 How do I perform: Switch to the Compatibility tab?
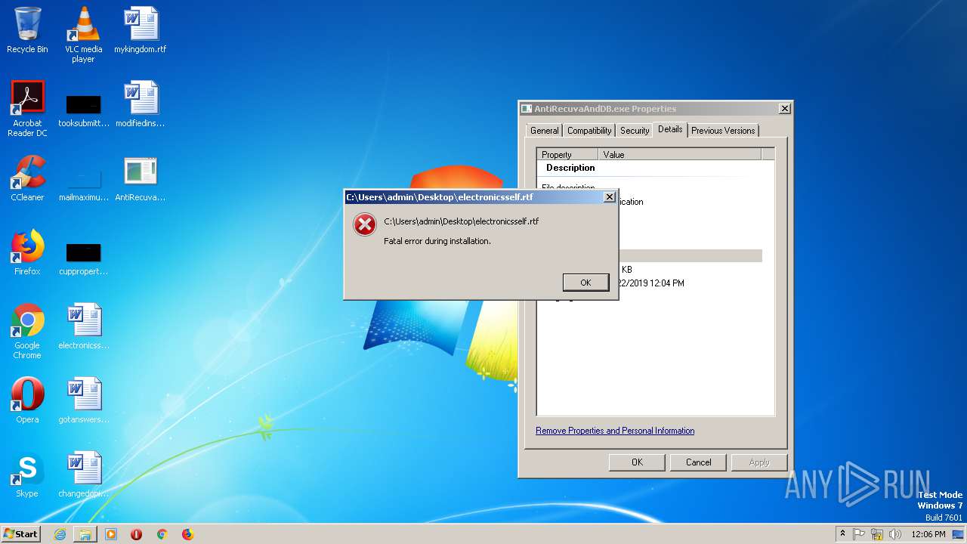pyautogui.click(x=589, y=131)
